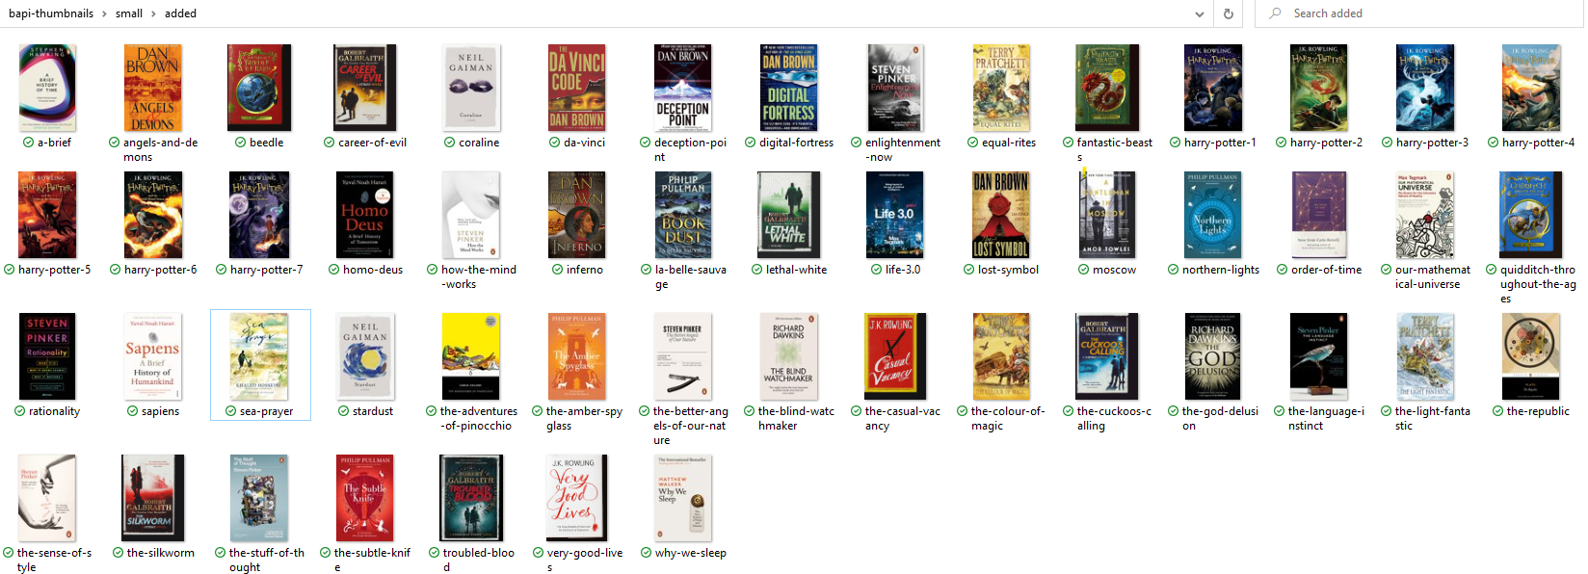
Task: Select the harry-potter-1 cover thumbnail
Action: tap(1213, 88)
